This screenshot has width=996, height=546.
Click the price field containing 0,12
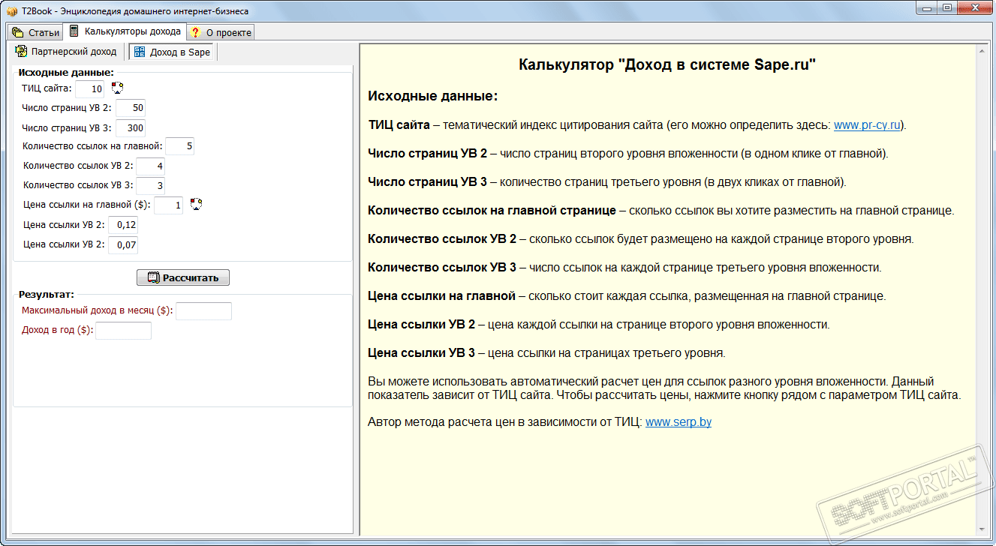(123, 225)
